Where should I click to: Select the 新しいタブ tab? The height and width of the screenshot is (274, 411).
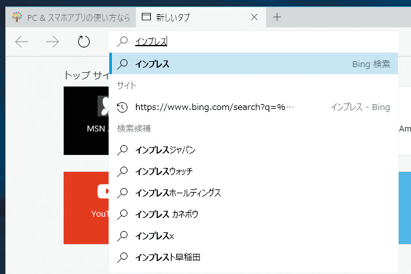pos(201,17)
